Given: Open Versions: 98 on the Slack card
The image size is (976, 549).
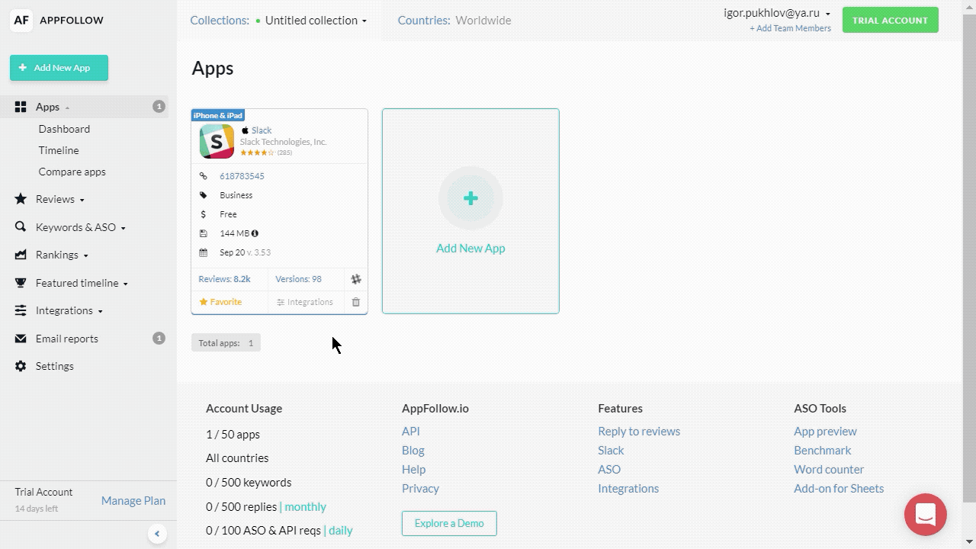Looking at the screenshot, I should point(298,279).
